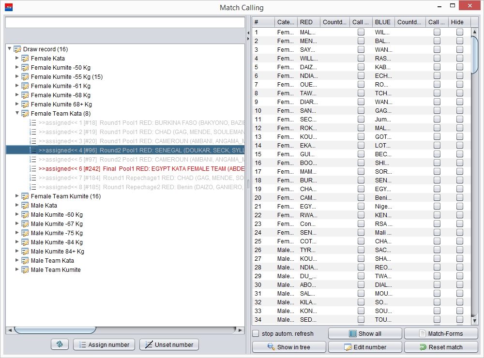Click the Female Kata category icon

pos(25,59)
